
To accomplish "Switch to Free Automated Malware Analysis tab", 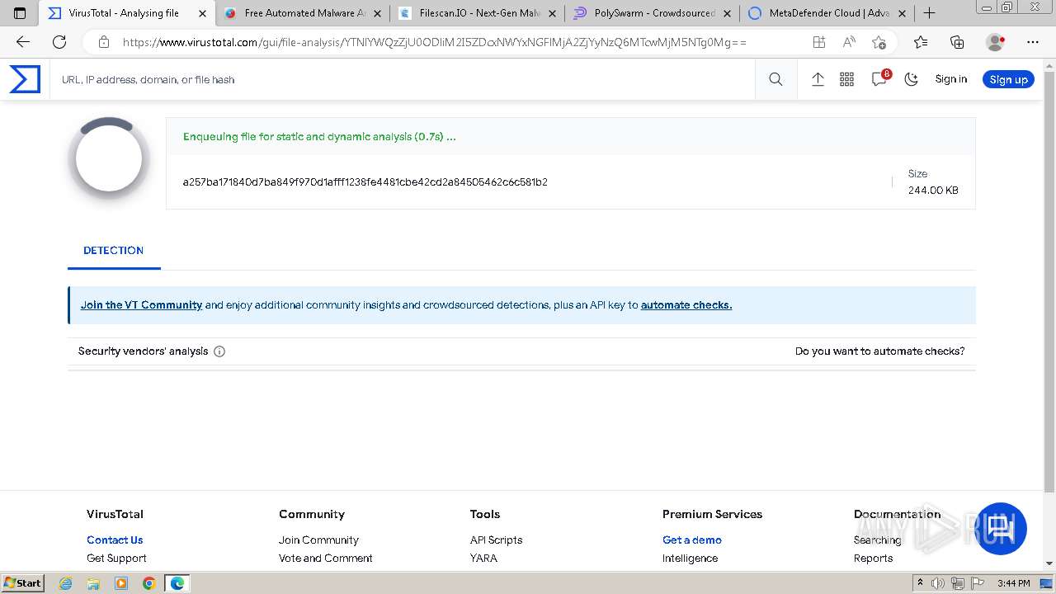I will click(304, 13).
